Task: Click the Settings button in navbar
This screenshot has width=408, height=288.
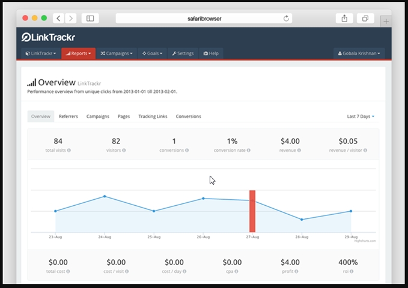Action: pos(183,53)
